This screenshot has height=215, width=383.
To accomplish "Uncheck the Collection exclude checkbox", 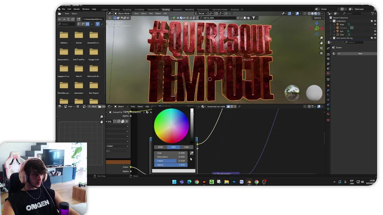I will (372, 21).
